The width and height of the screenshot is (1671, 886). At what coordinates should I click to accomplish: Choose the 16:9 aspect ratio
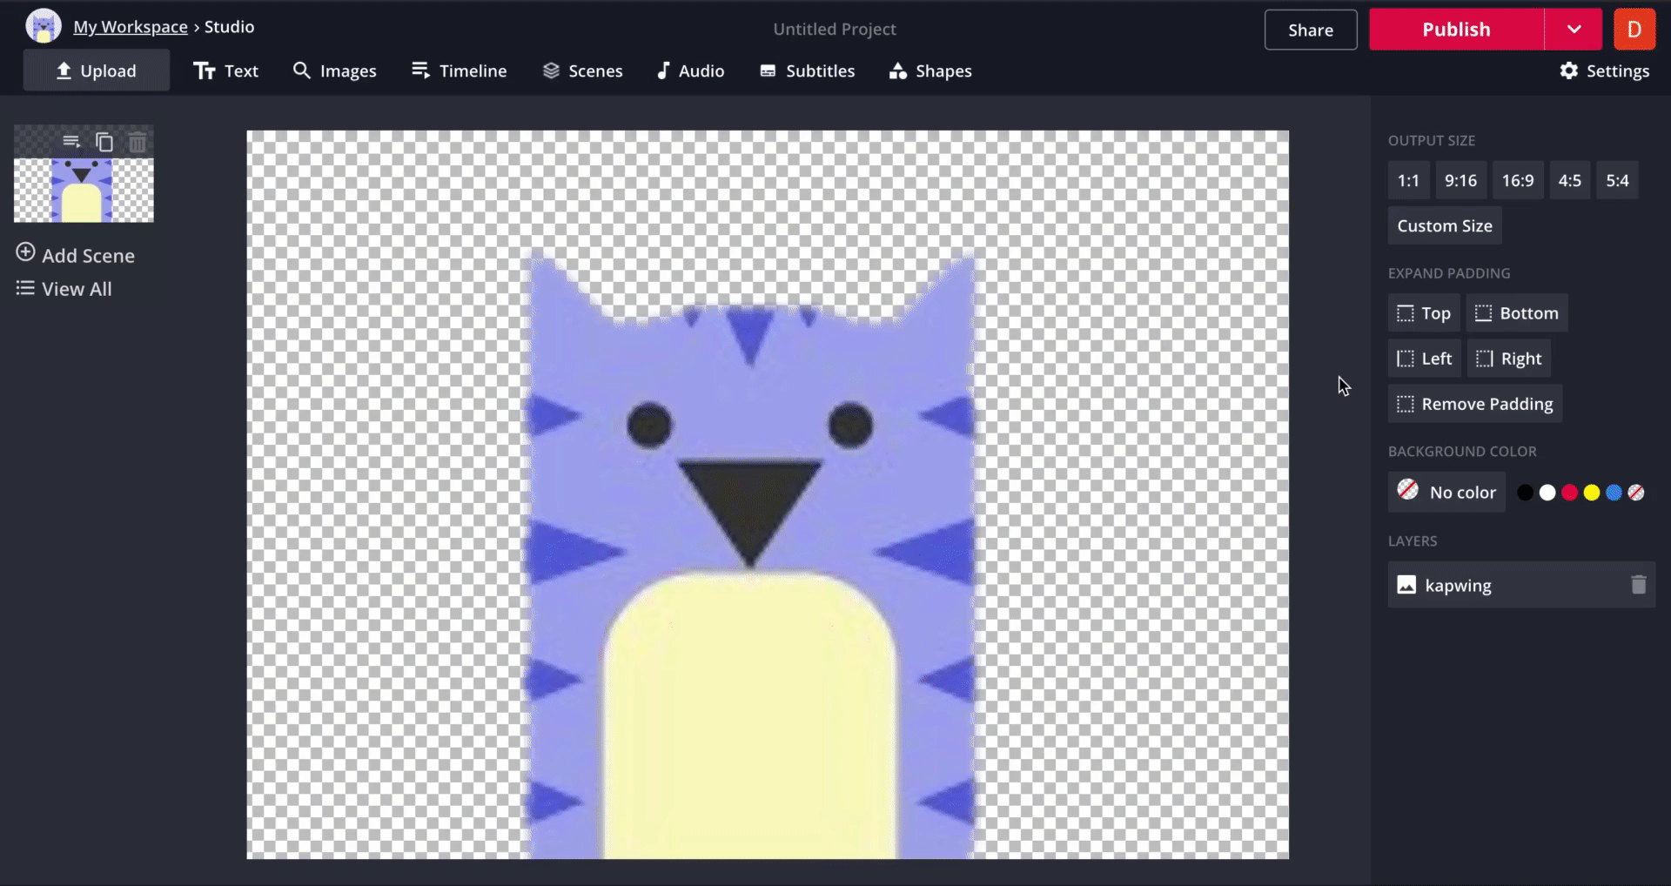pos(1517,181)
